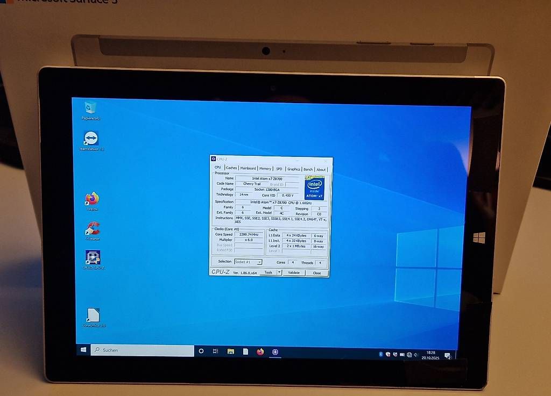
Task: Click the Ext. Model value 4C
Action: 281,213
